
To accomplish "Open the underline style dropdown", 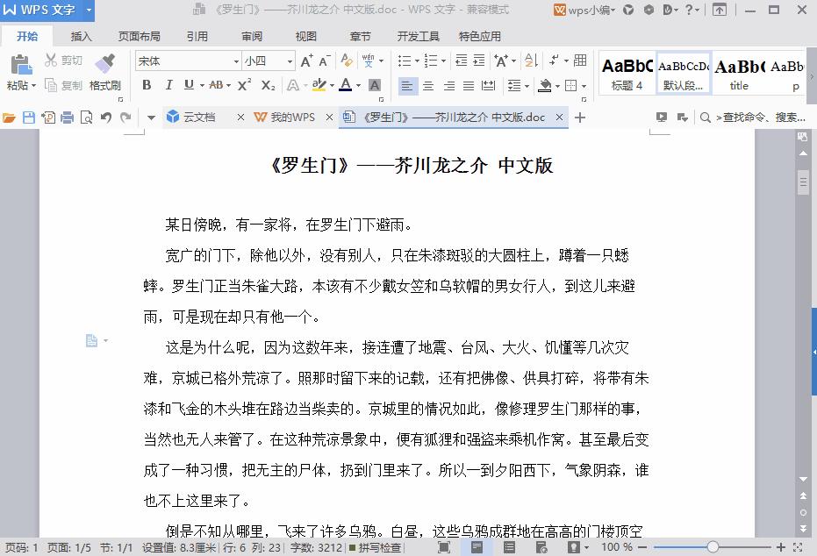I will pos(203,85).
